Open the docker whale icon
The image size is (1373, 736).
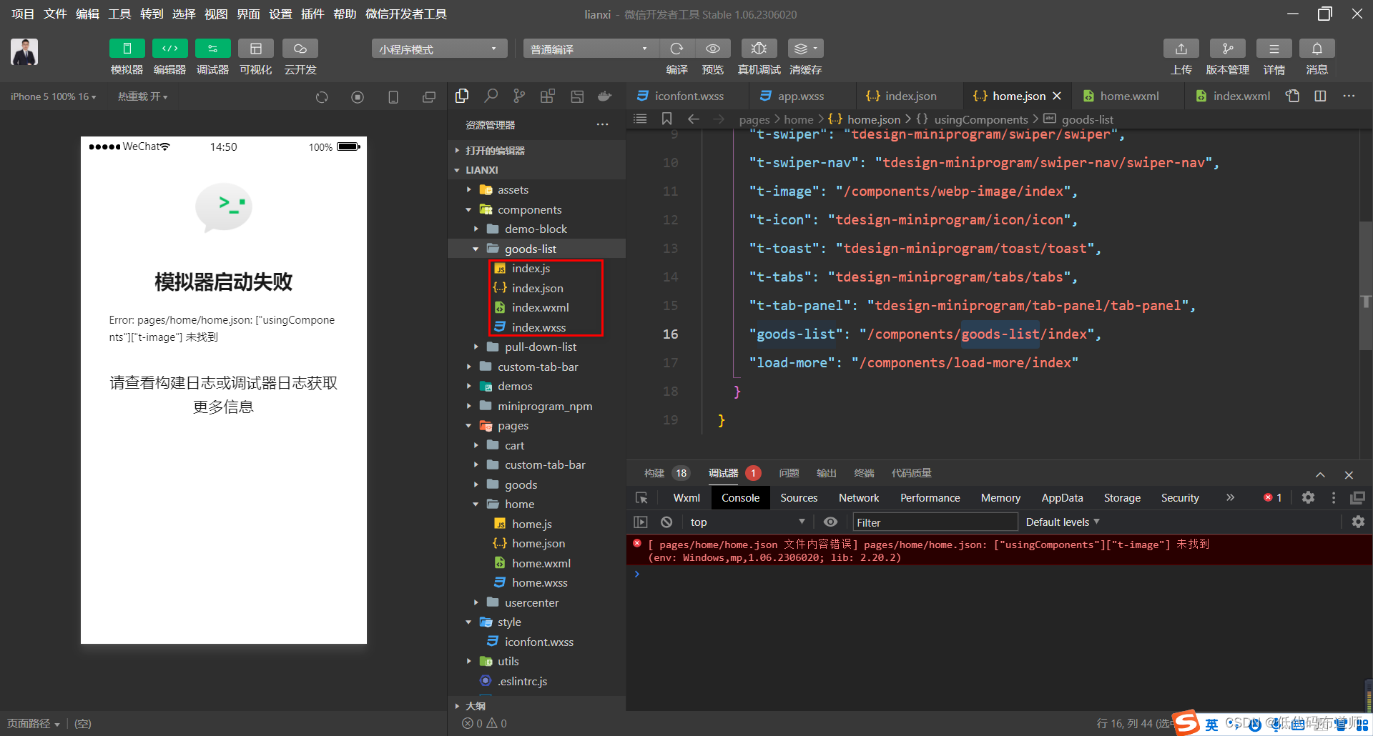coord(605,96)
